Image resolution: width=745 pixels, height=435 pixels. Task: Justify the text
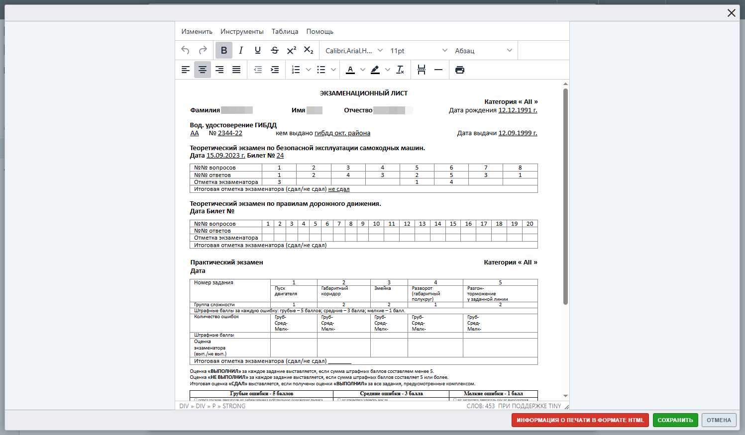point(236,70)
